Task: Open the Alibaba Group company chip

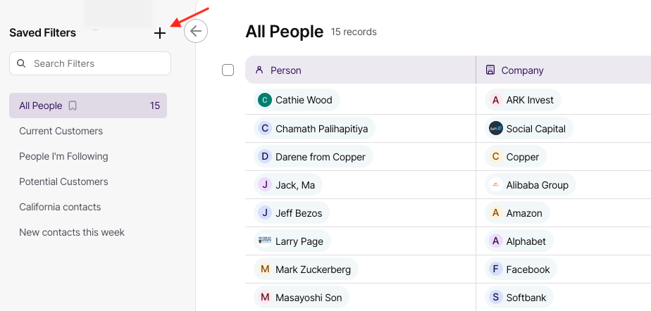Action: click(531, 185)
